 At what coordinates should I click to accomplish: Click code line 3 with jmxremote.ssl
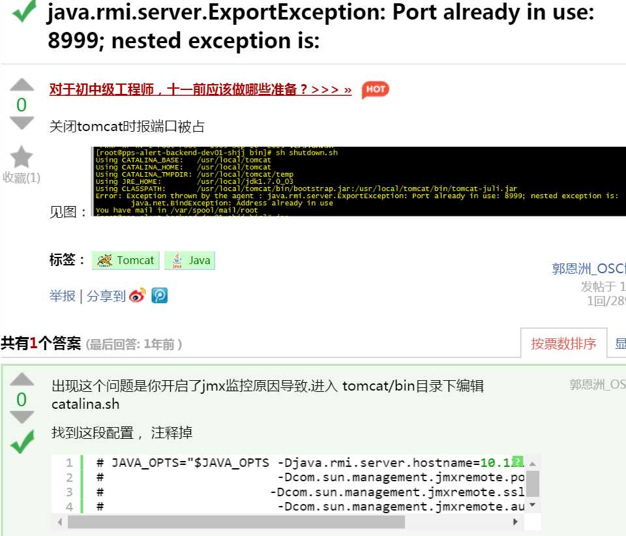click(x=310, y=492)
